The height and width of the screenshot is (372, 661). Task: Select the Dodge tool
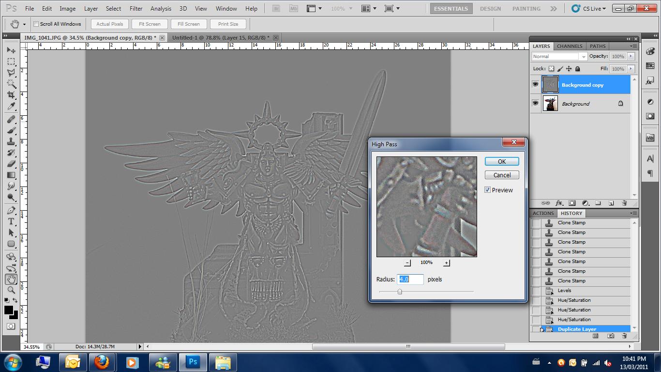11,197
